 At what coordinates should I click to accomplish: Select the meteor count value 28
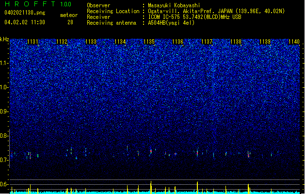pyautogui.click(x=70, y=22)
